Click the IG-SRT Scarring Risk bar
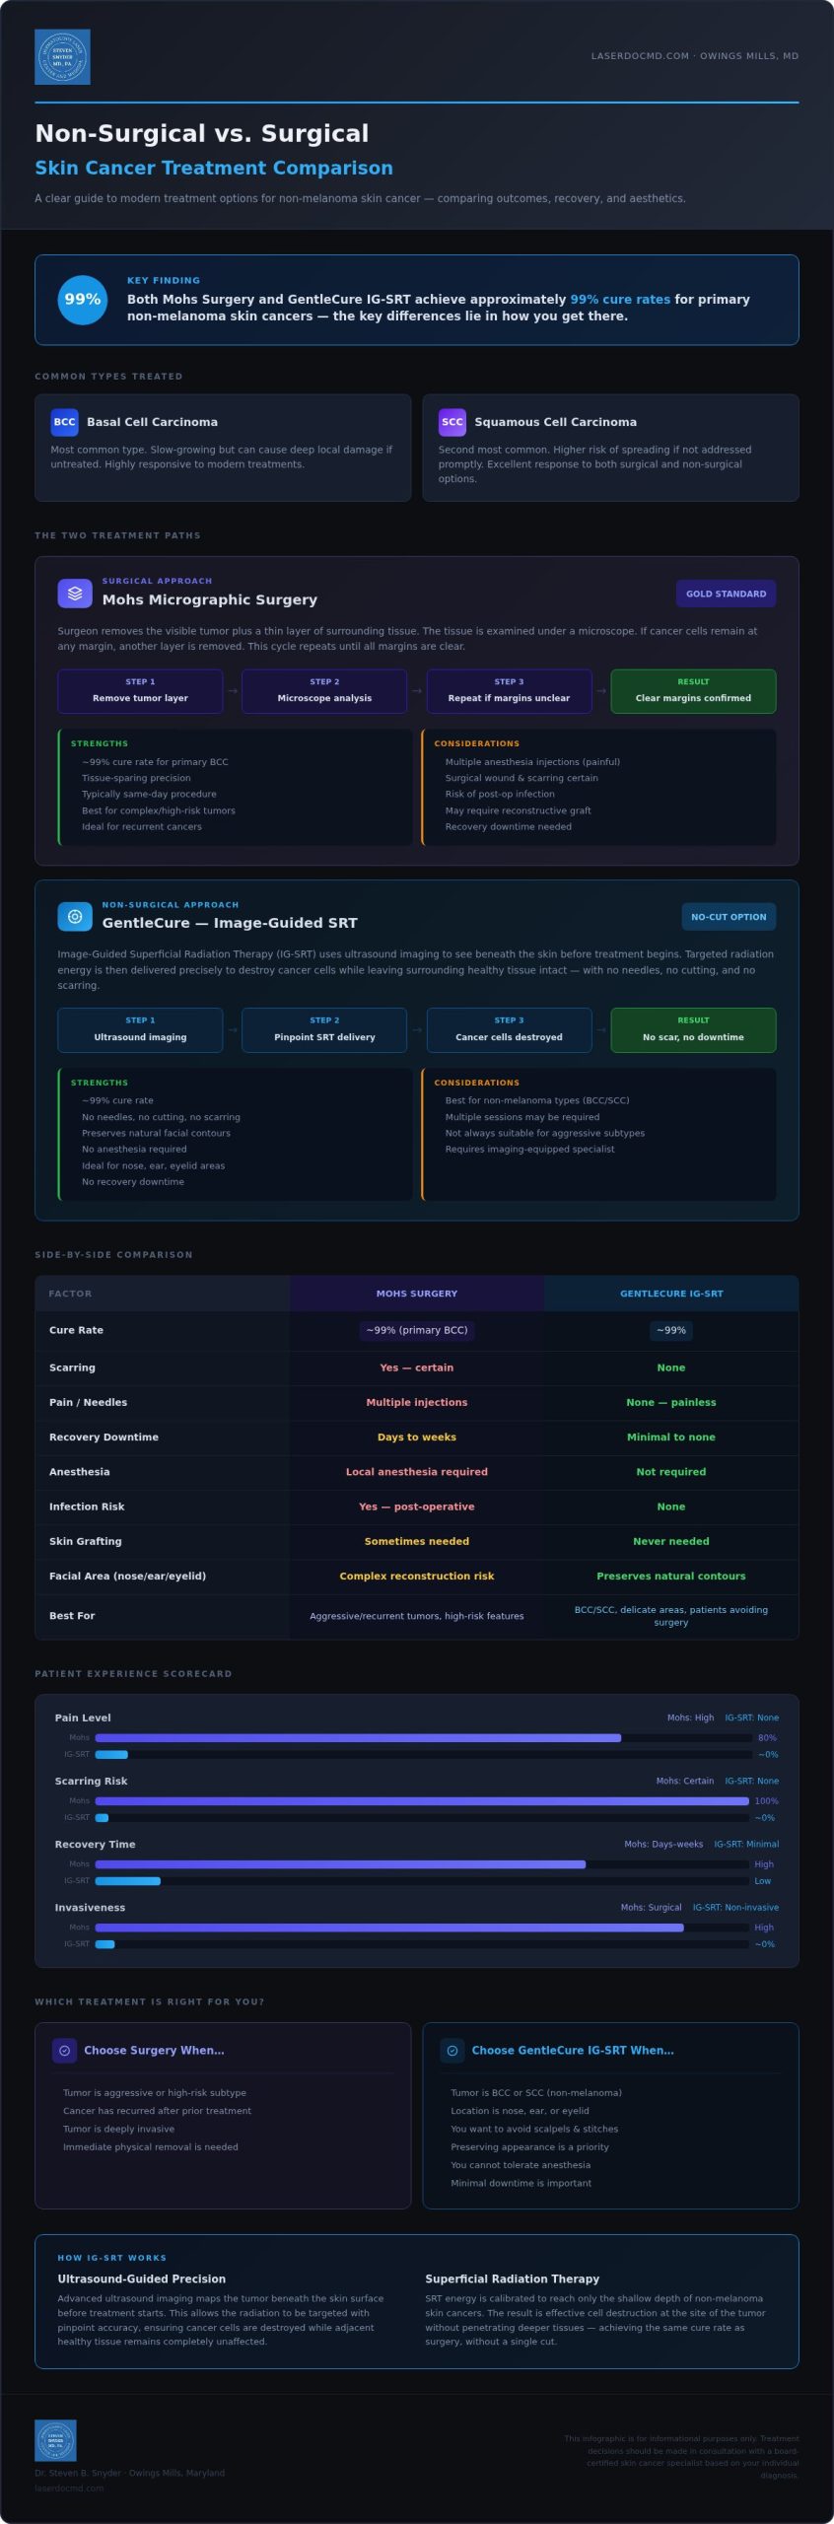This screenshot has height=2524, width=834. coord(102,1818)
